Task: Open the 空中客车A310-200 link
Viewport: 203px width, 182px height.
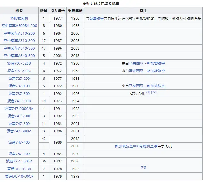Action: pyautogui.click(x=19, y=33)
